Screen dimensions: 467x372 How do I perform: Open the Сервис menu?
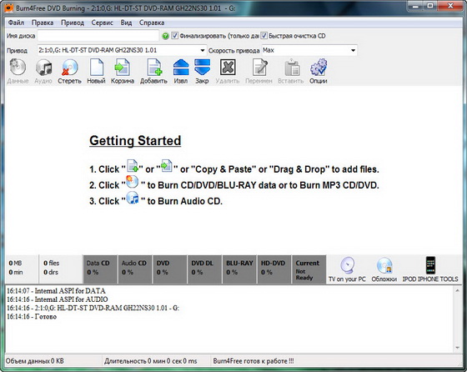point(102,23)
